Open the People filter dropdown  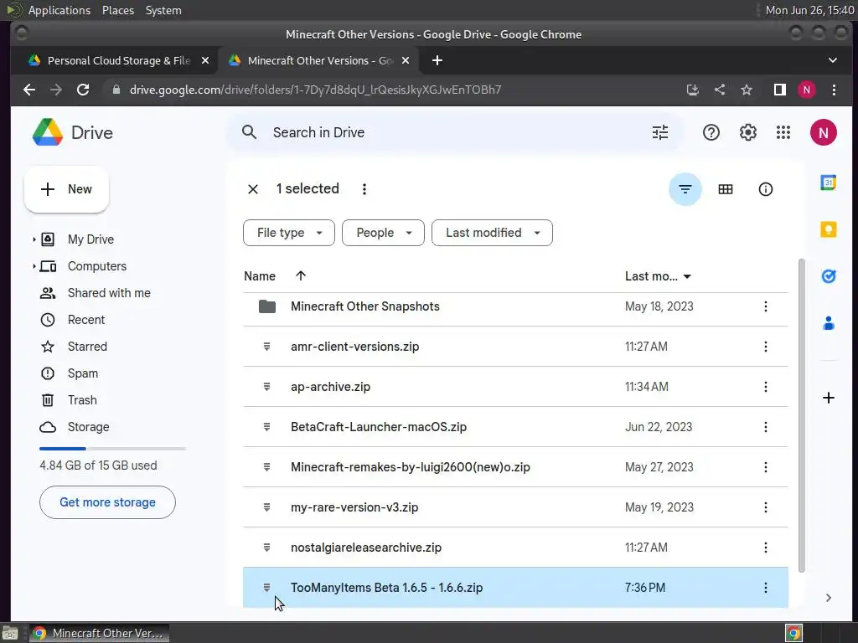point(383,233)
